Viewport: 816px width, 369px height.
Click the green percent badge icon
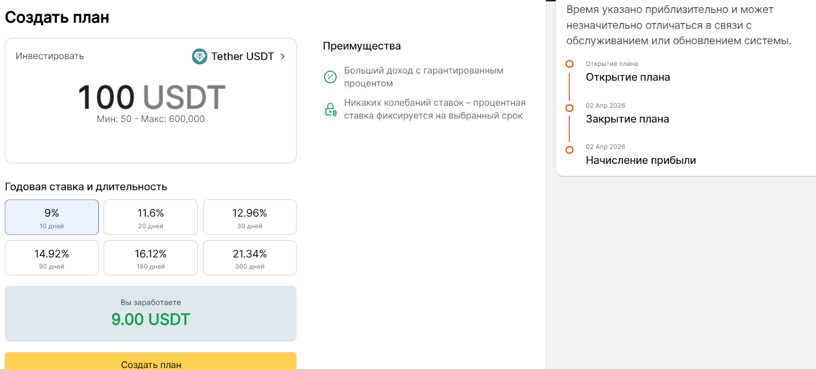pyautogui.click(x=330, y=77)
